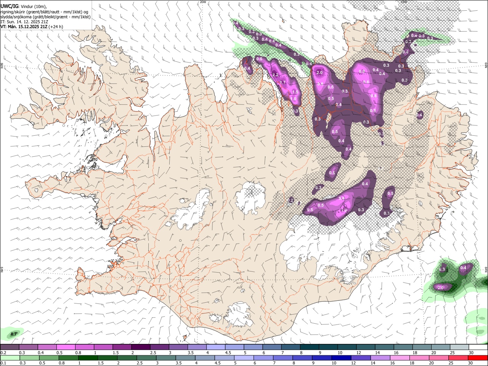This screenshot has height=366, width=488.
Task: Click the 'IT: Sun. 14. 12. 2025 21Z' line
Action: click(24, 22)
